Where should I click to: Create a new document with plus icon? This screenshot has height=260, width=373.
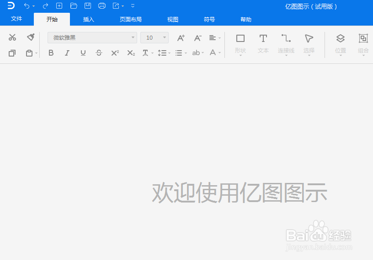coord(59,5)
